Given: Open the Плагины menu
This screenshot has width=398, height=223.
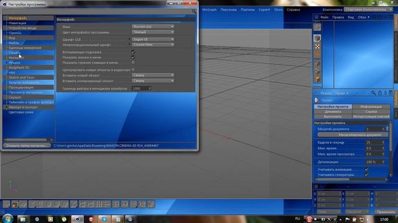Looking at the screenshot, I should 248,10.
